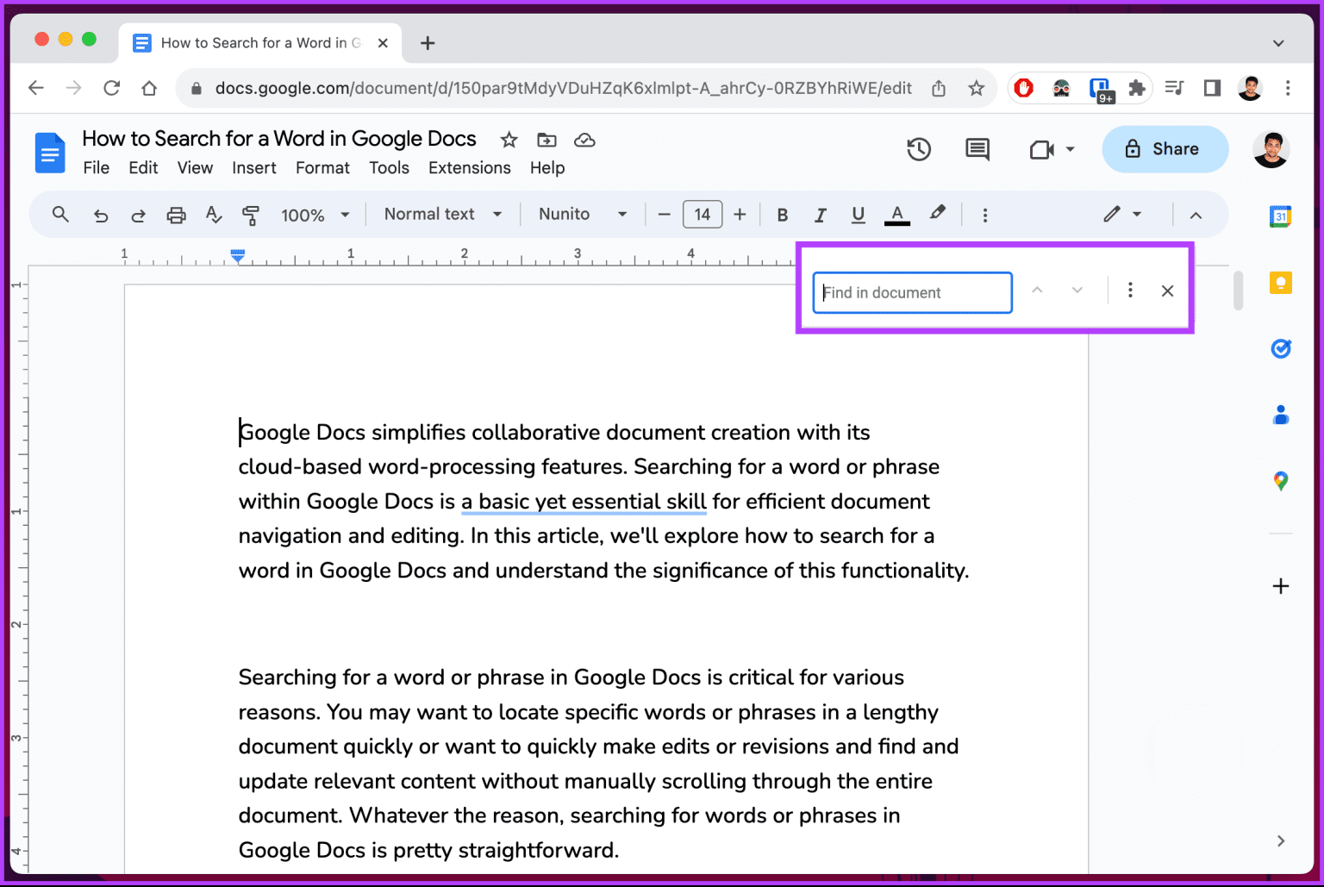Image resolution: width=1324 pixels, height=887 pixels.
Task: Click inside the Find in document field
Action: 911,292
